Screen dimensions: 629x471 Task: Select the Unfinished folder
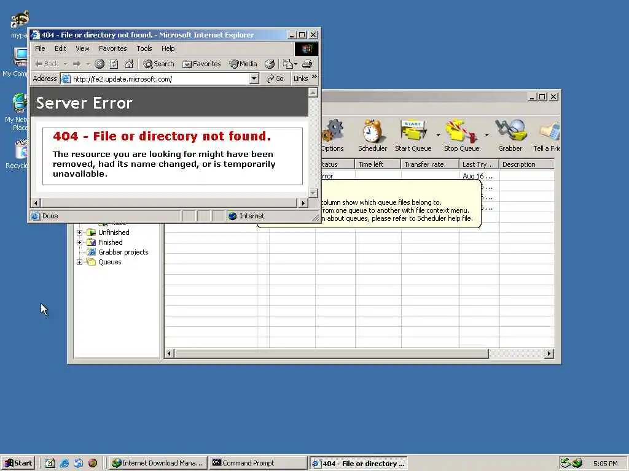coord(114,232)
